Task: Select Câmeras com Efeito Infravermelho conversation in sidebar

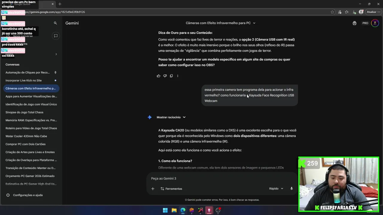Action: click(x=31, y=88)
